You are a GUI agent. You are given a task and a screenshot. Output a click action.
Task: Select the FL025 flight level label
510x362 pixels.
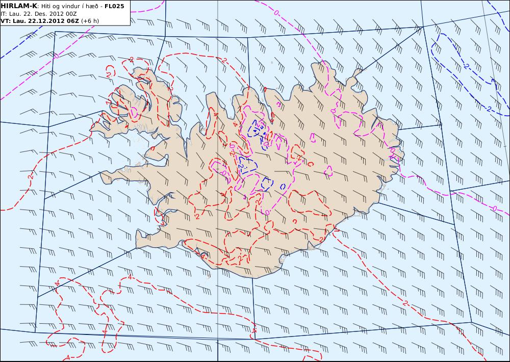tap(114, 6)
